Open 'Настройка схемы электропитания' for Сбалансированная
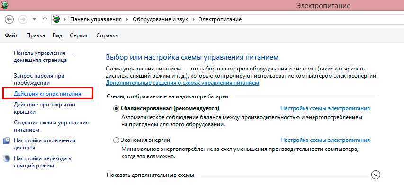This screenshot has height=193, width=404. click(325, 108)
